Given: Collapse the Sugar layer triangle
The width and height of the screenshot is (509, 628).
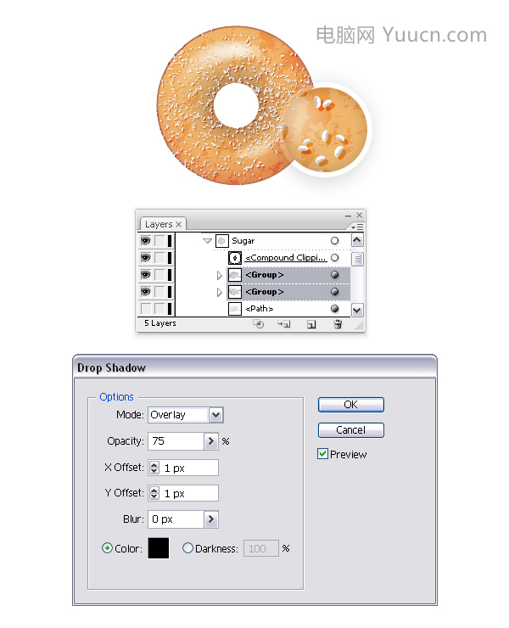Looking at the screenshot, I should [x=207, y=241].
